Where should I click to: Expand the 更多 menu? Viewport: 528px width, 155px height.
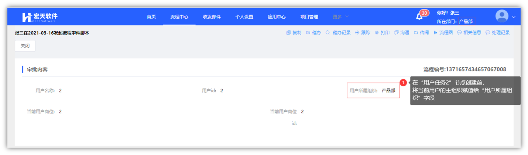coord(340,17)
